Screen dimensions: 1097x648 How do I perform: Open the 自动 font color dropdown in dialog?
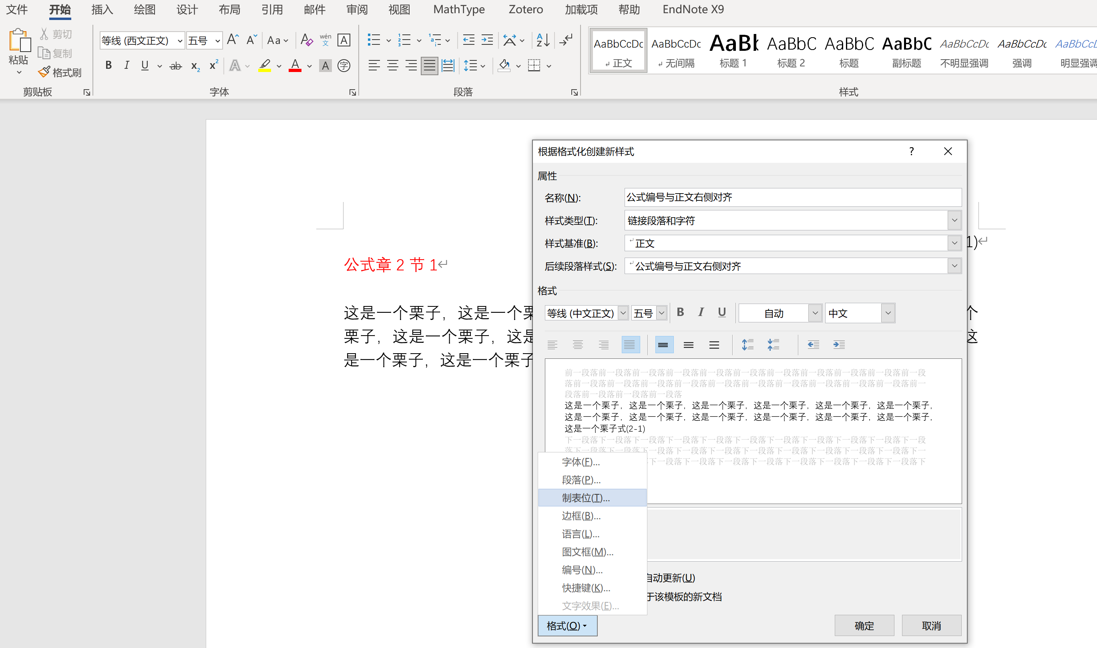[815, 313]
